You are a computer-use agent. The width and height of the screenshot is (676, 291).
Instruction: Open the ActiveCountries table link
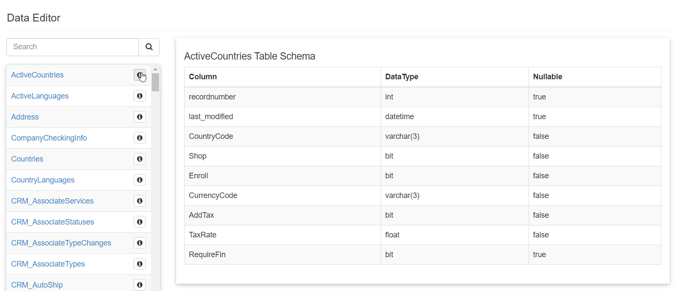(x=37, y=75)
